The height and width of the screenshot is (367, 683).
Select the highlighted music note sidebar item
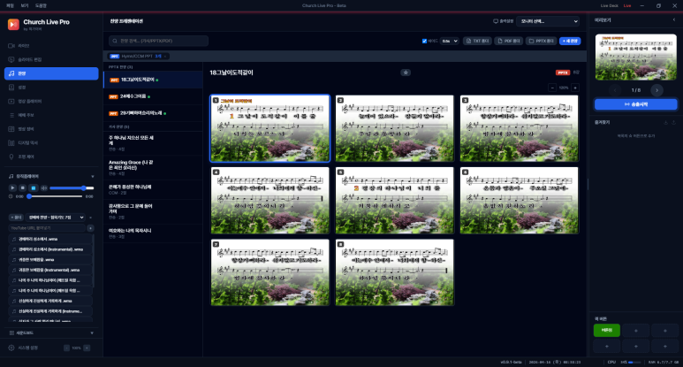[51, 73]
